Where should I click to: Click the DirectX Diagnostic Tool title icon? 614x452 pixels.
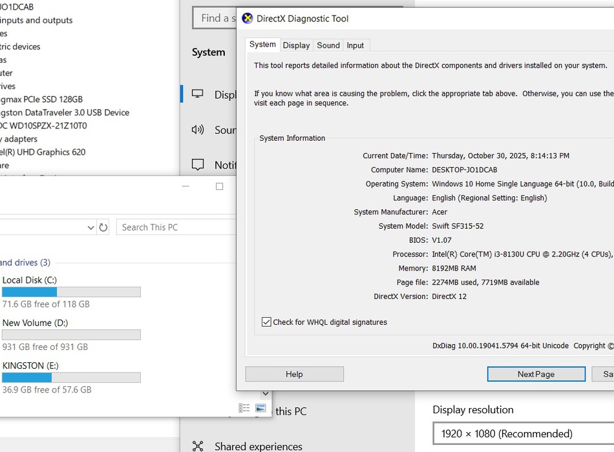247,19
